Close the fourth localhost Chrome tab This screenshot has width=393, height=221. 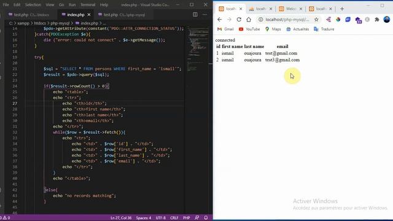coord(330,9)
